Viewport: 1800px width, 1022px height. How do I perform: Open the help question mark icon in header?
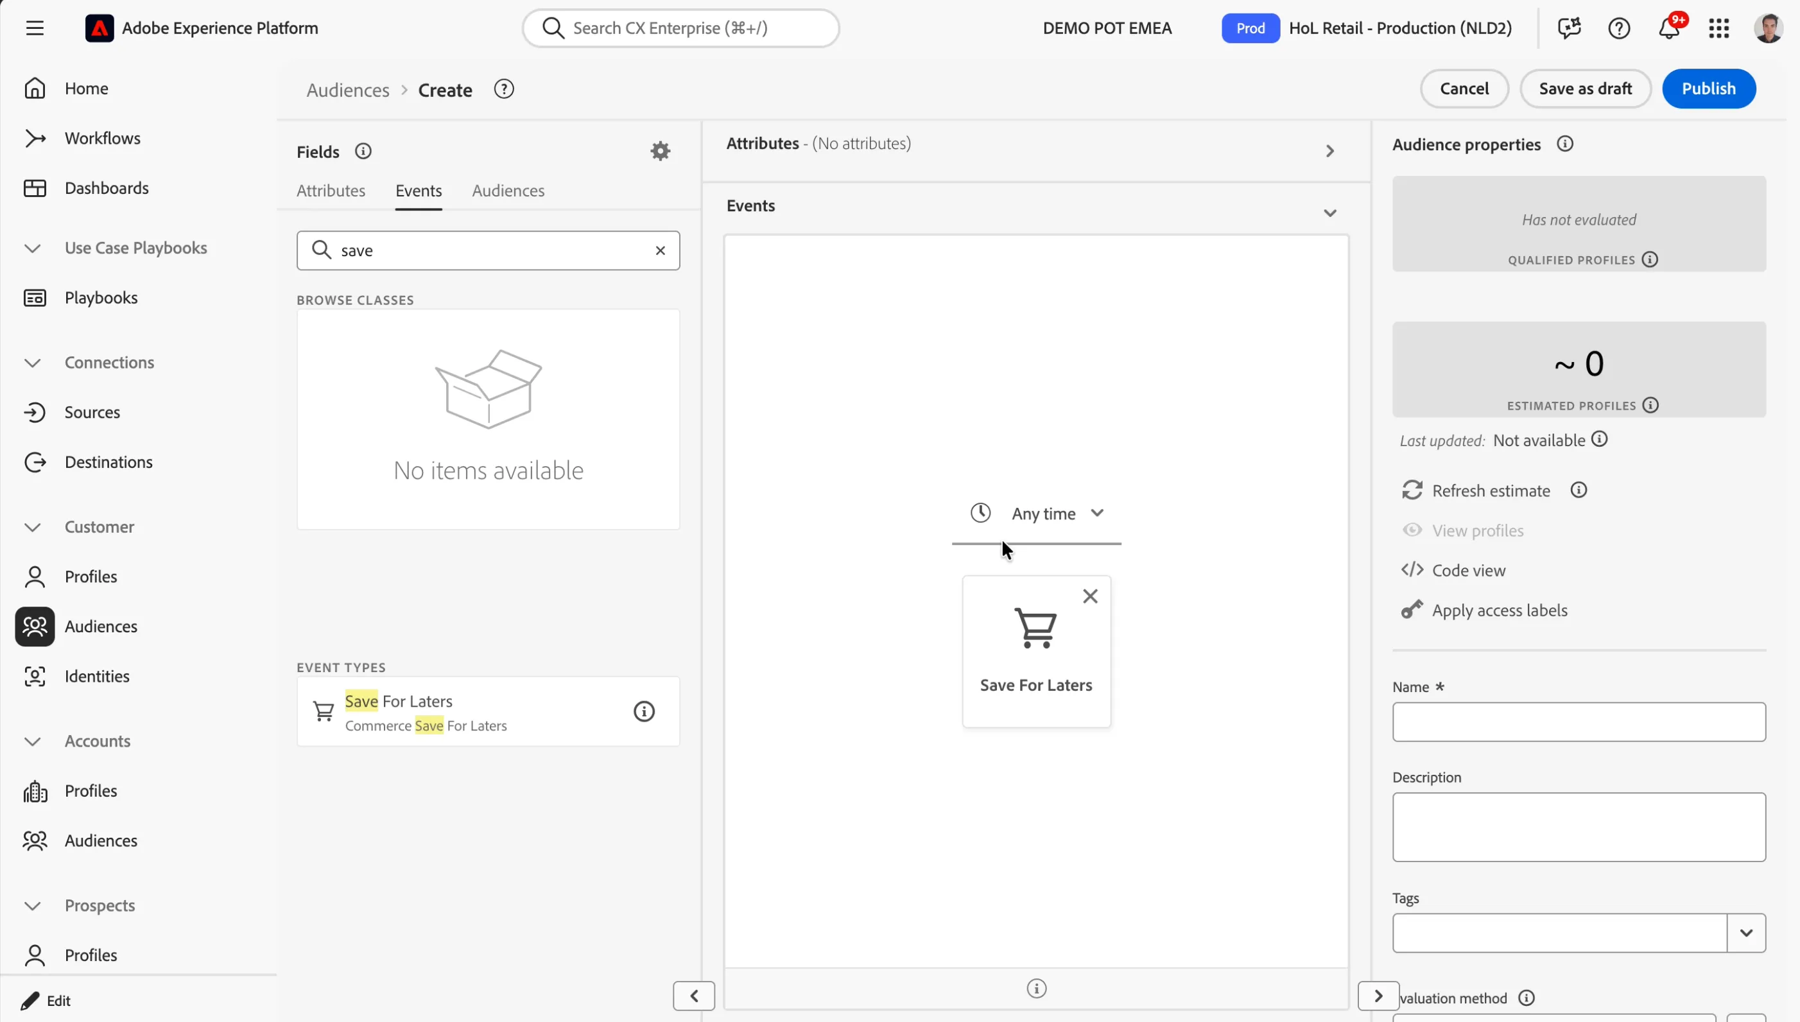click(1619, 28)
